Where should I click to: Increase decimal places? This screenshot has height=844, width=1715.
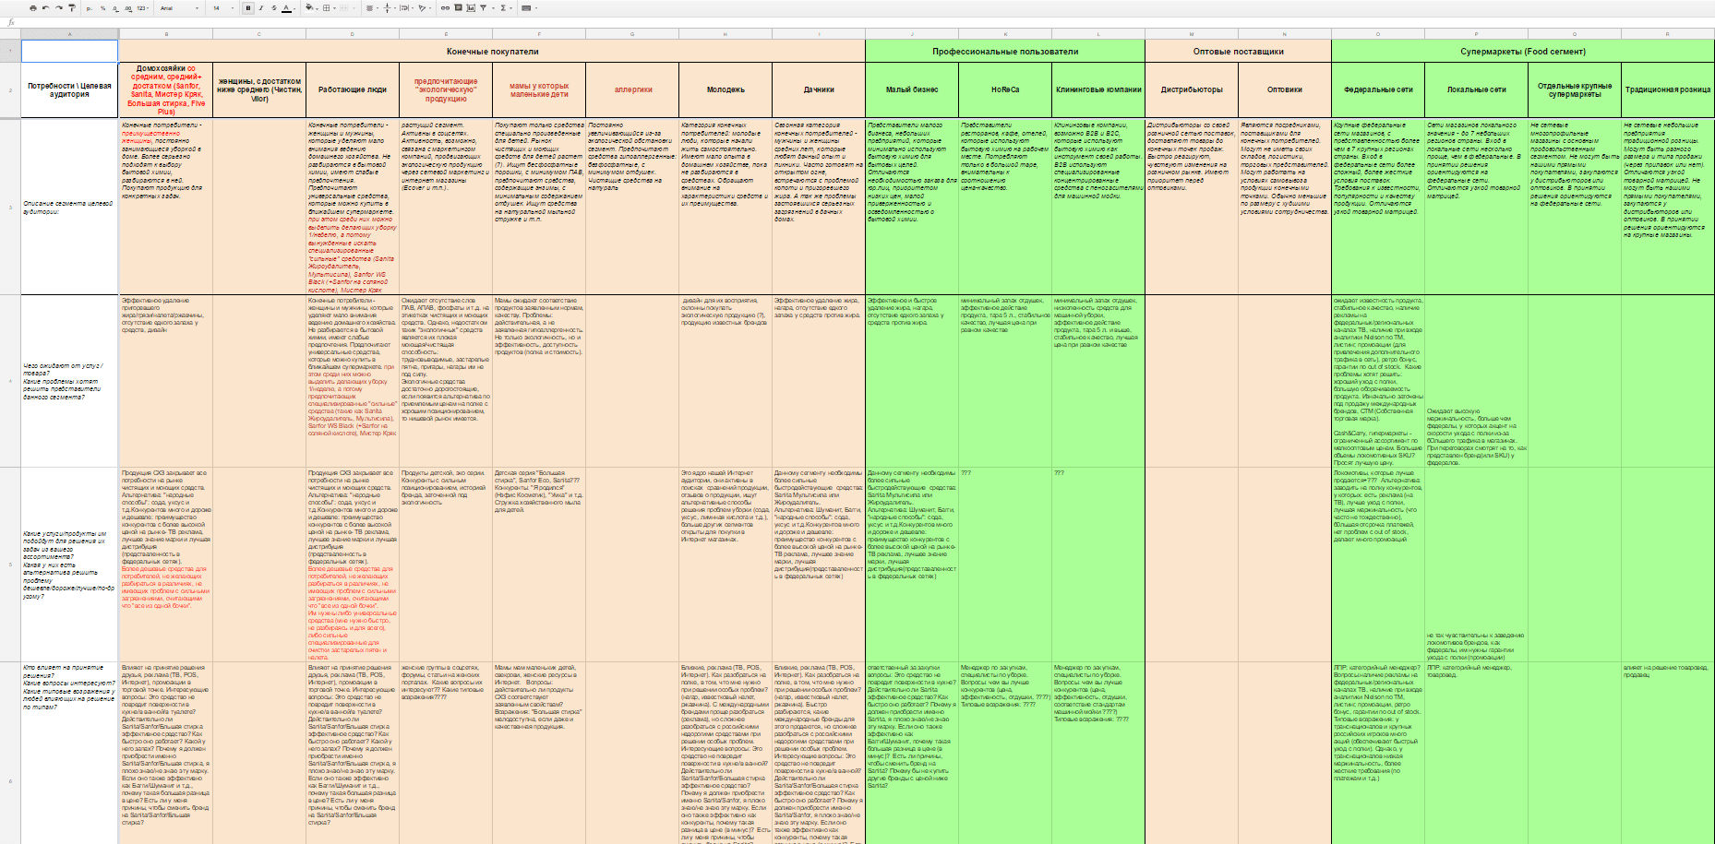pos(128,8)
